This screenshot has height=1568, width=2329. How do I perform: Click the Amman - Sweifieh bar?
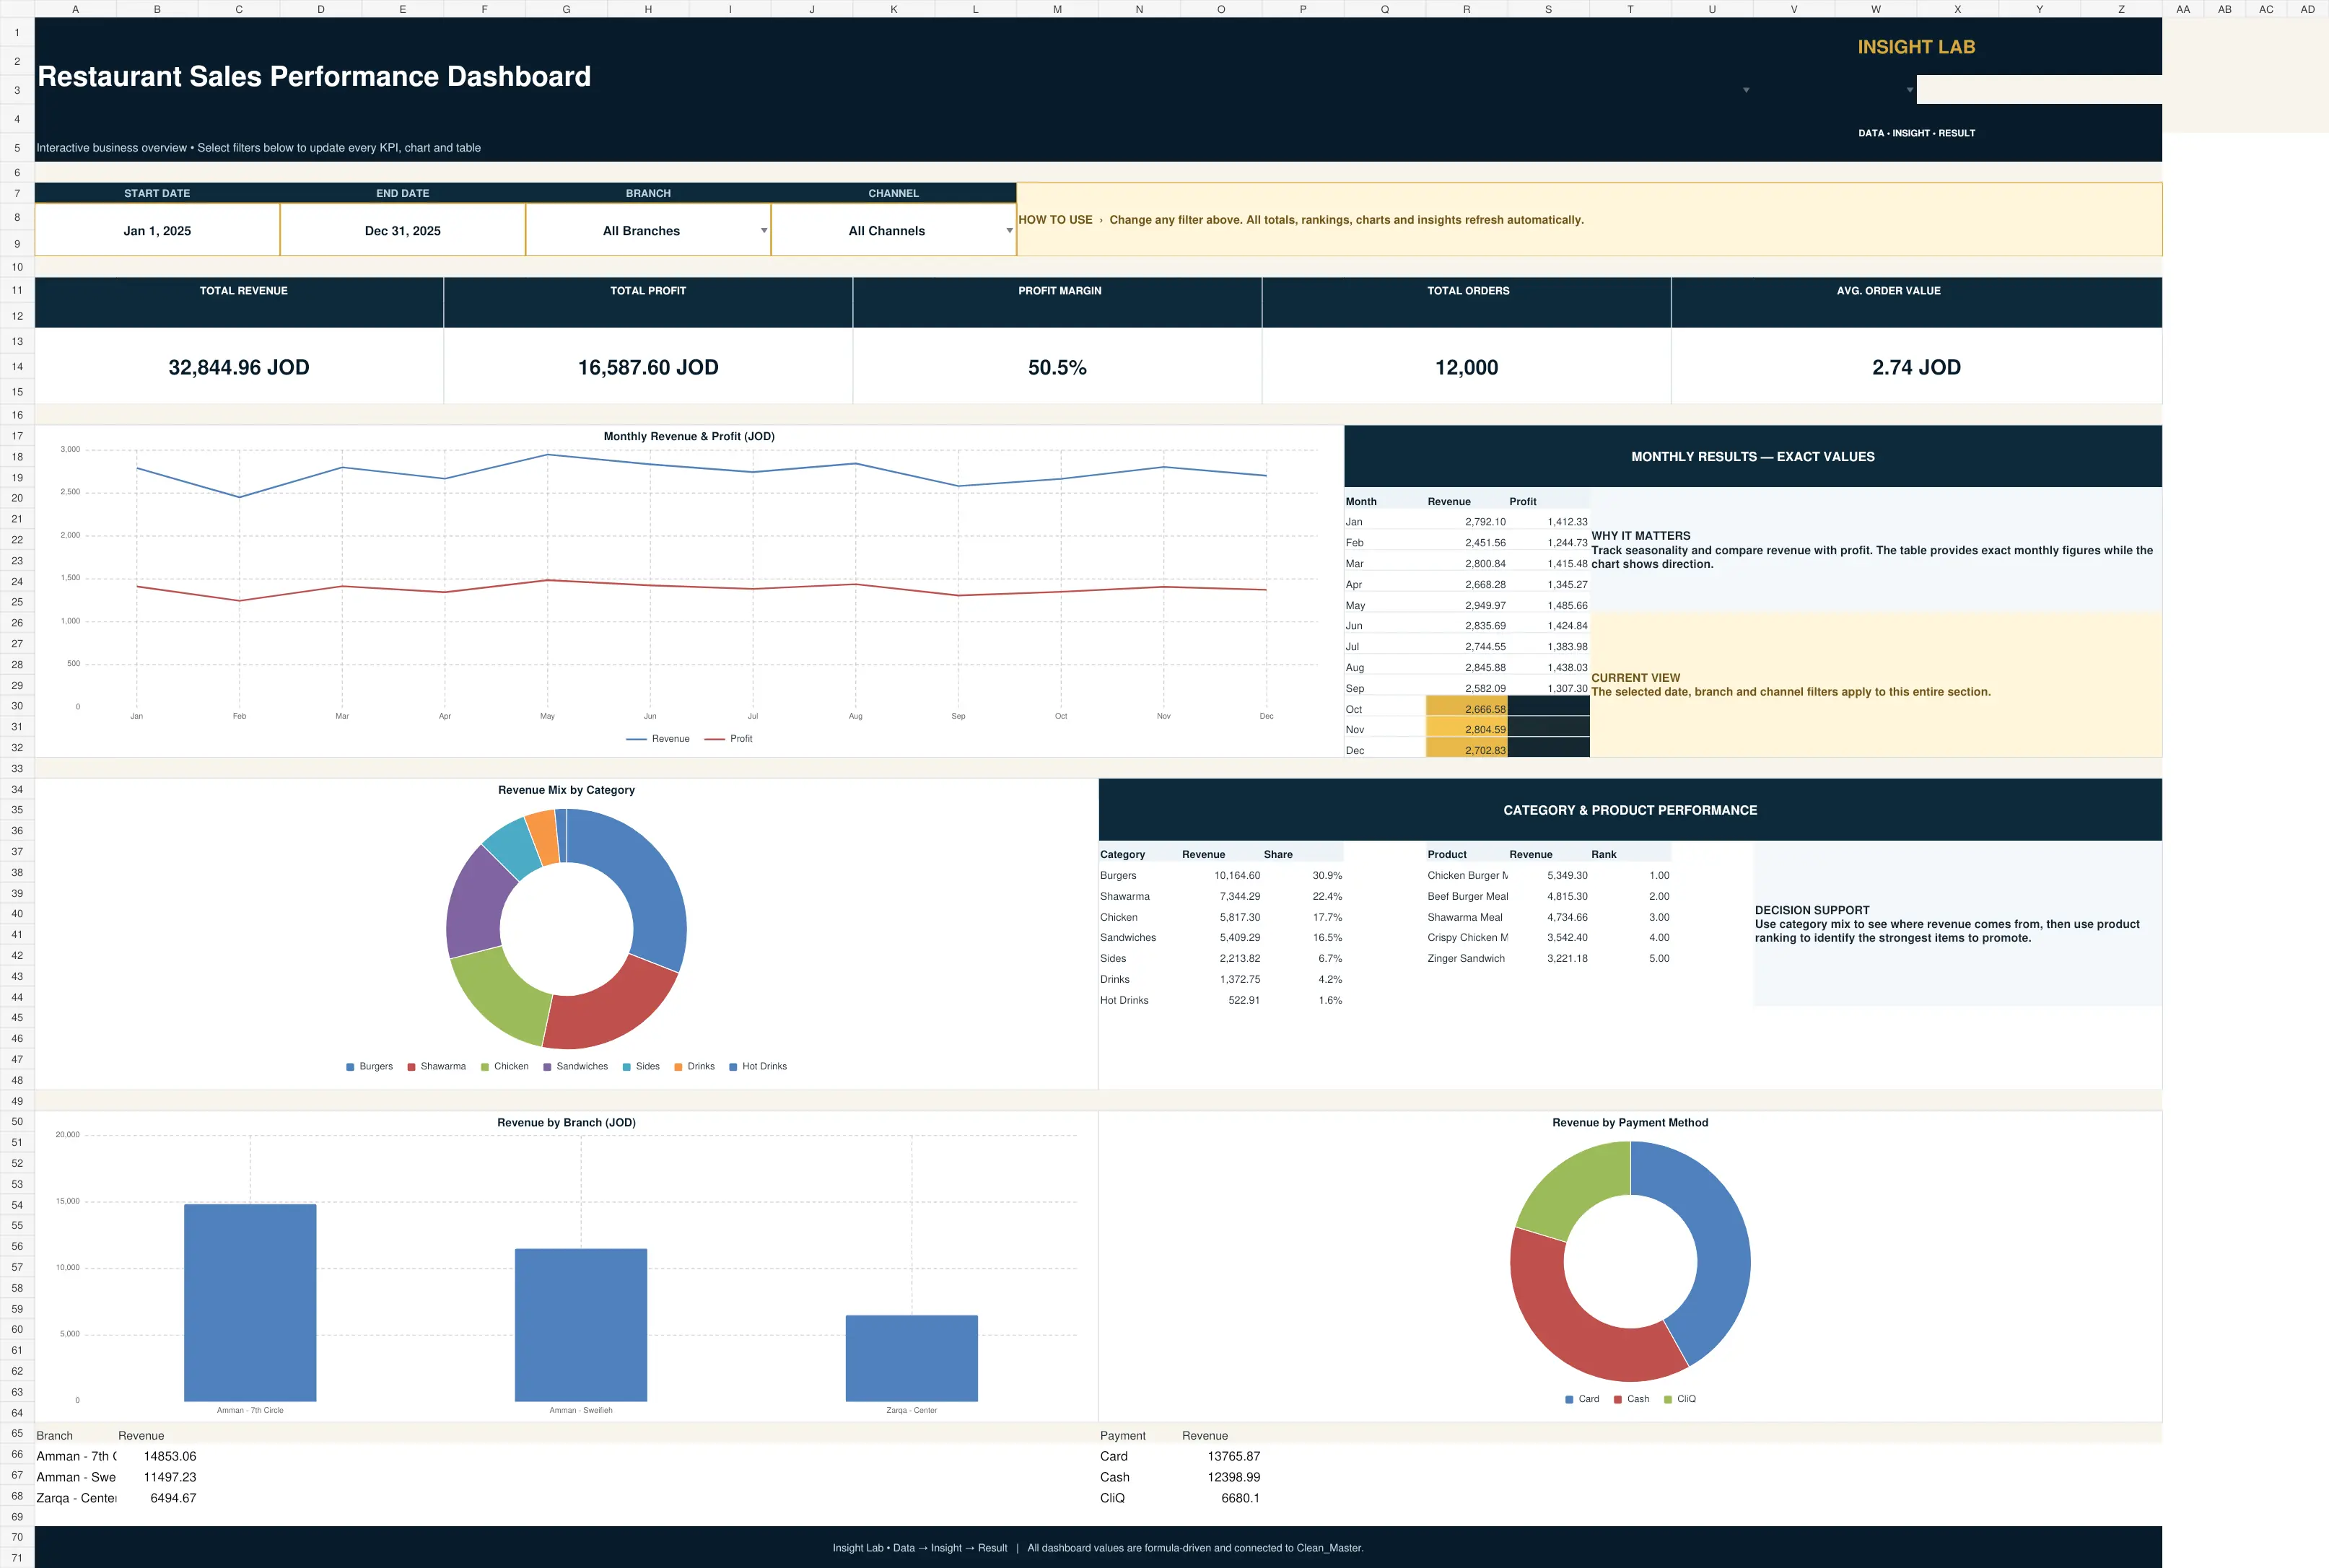click(x=581, y=1325)
